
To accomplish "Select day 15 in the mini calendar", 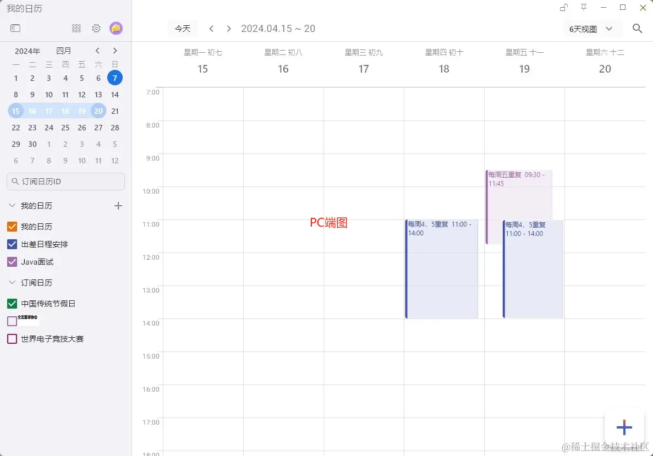I will [15, 111].
